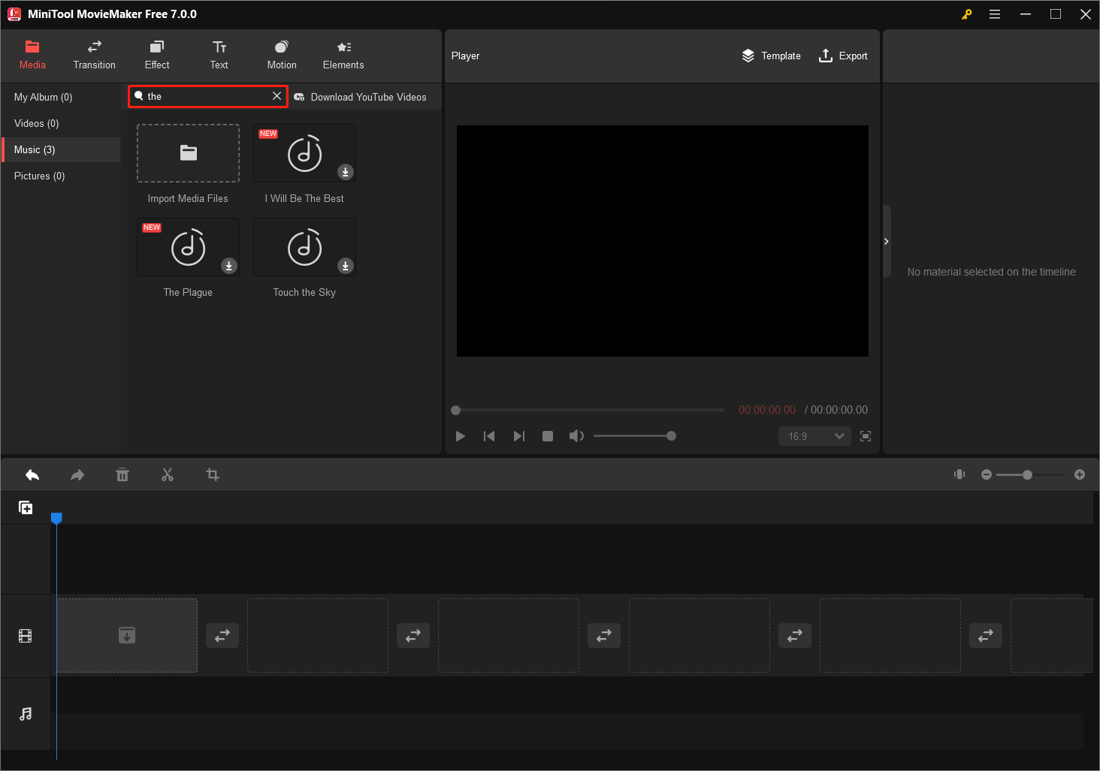
Task: Zoom out the timeline
Action: coord(987,474)
